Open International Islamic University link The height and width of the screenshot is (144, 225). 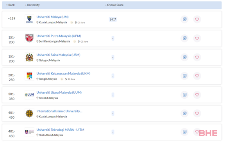coord(59,111)
